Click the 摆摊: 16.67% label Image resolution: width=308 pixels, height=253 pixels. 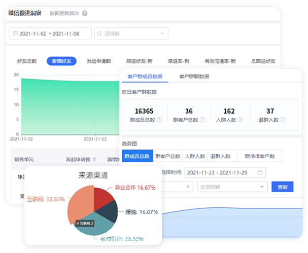142,212
